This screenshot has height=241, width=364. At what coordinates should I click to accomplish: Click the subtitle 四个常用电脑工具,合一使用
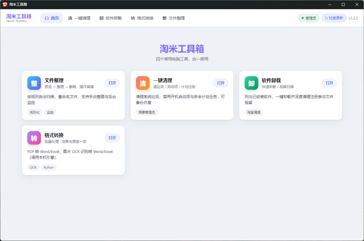coord(182,59)
